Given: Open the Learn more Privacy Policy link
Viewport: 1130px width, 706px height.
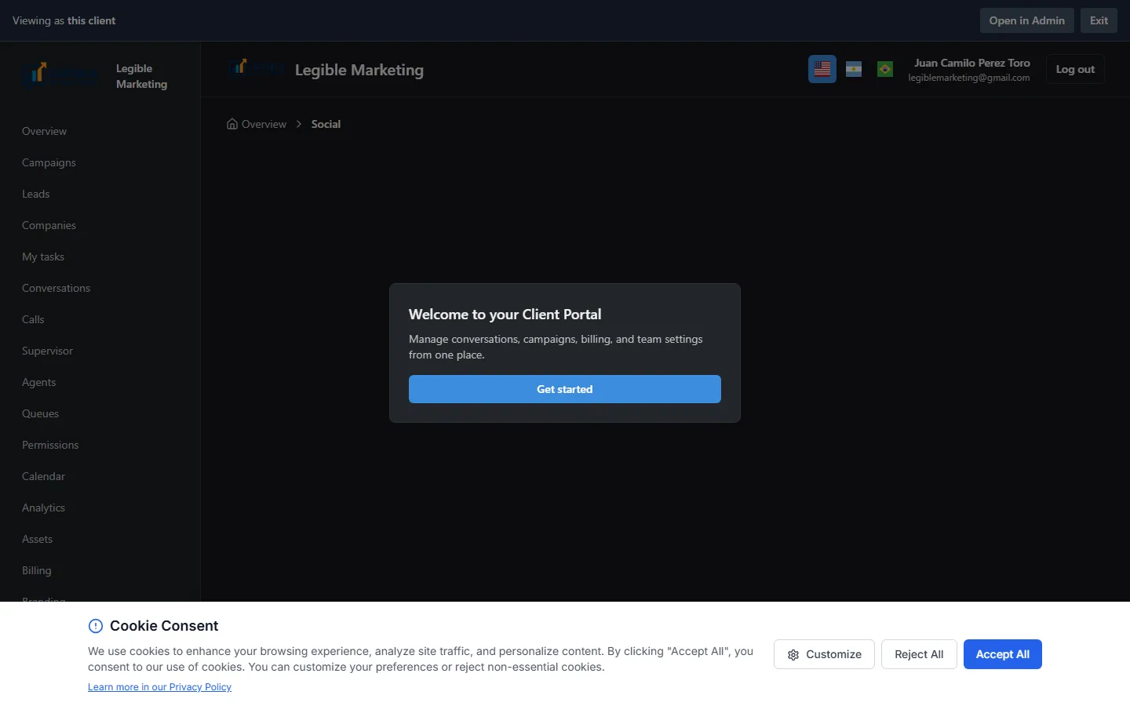Looking at the screenshot, I should tap(159, 687).
